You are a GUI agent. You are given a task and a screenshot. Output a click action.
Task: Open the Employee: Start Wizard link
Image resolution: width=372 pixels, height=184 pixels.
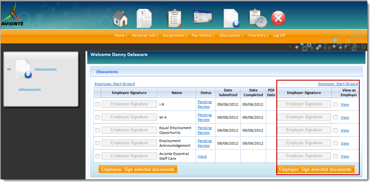[114, 84]
